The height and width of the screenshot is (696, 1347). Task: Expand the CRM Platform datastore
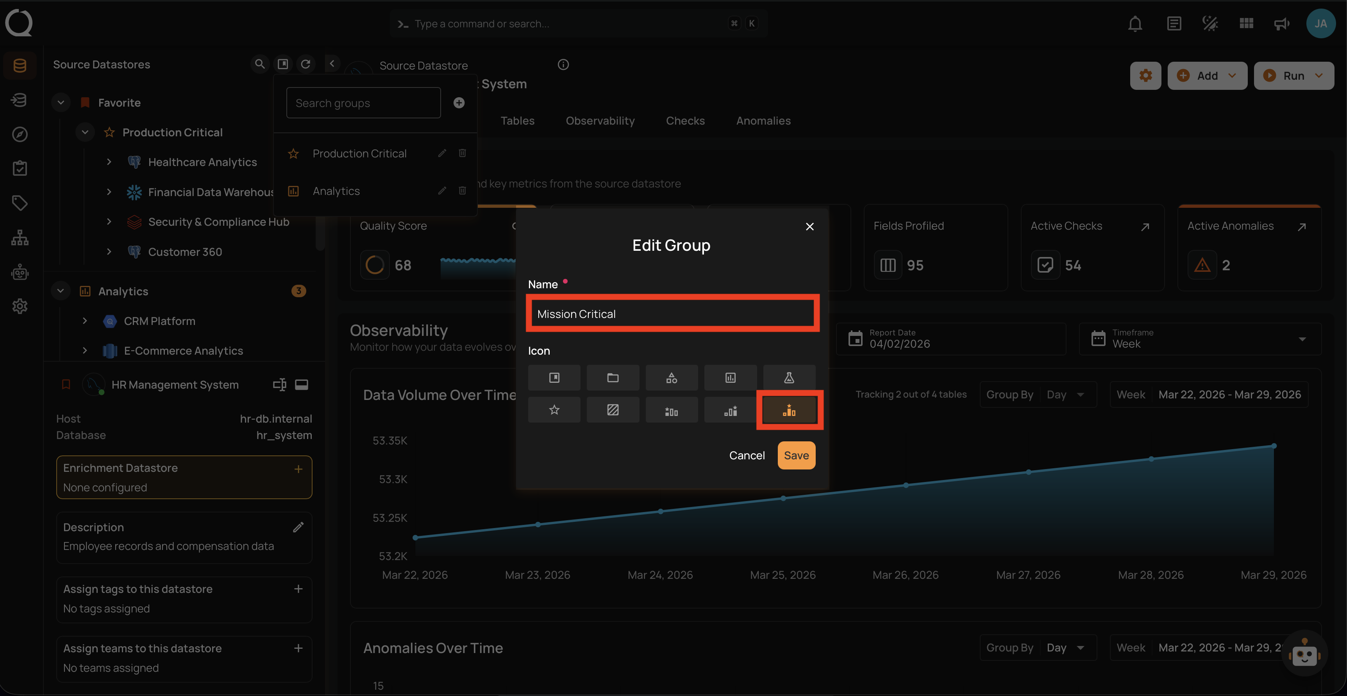[x=85, y=321]
